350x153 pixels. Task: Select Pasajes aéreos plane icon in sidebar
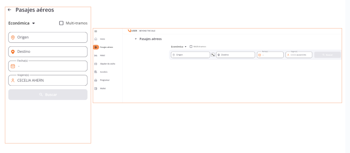click(96, 47)
